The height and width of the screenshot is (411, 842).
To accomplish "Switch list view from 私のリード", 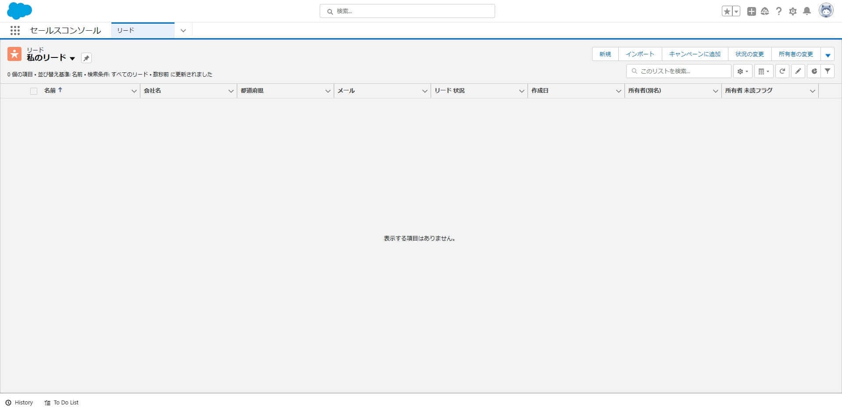I will 72,58.
